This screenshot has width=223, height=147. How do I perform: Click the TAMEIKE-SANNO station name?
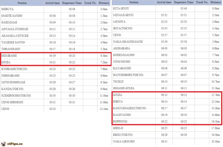point(13,42)
